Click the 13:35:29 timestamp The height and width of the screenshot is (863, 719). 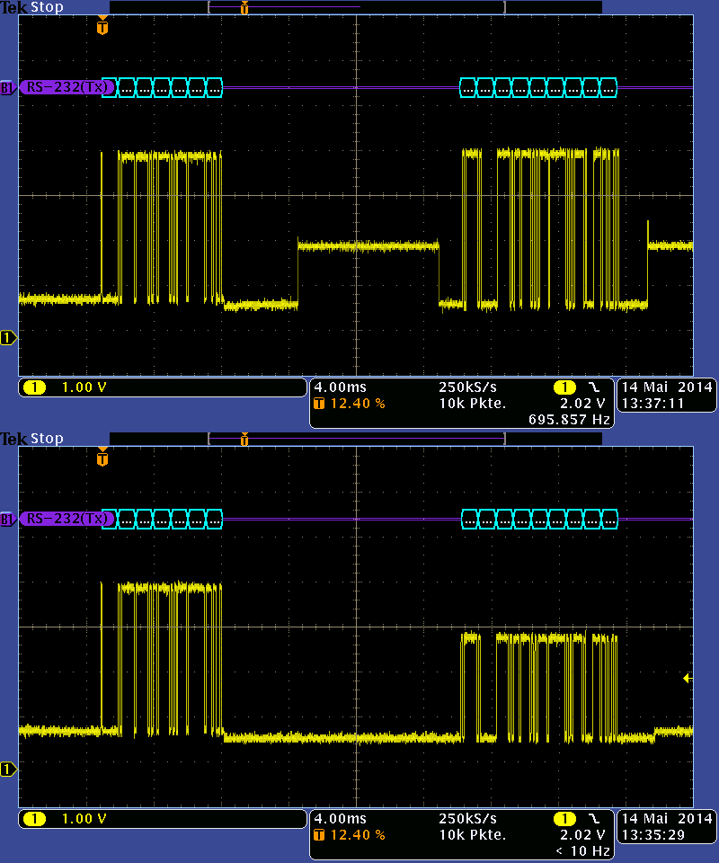click(653, 835)
